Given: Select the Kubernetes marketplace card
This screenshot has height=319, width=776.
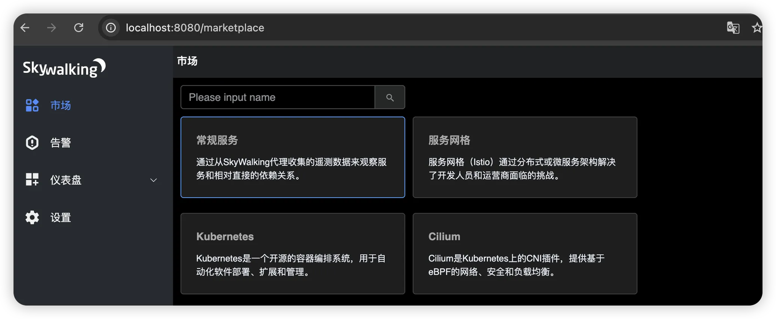Looking at the screenshot, I should click(293, 254).
